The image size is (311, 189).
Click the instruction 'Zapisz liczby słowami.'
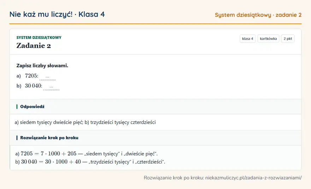pos(42,65)
